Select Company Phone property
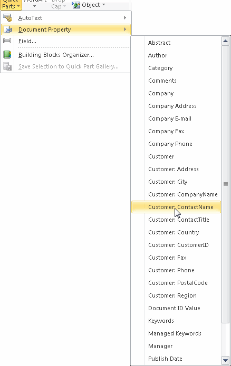Image resolution: width=231 pixels, height=366 pixels. coord(176,144)
